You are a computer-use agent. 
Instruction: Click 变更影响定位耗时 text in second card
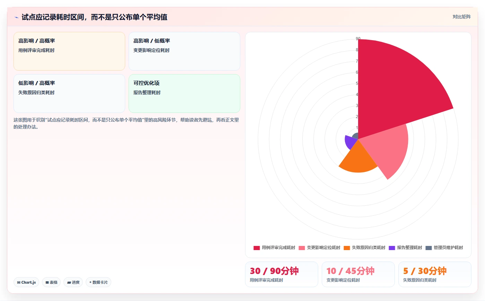coord(151,50)
